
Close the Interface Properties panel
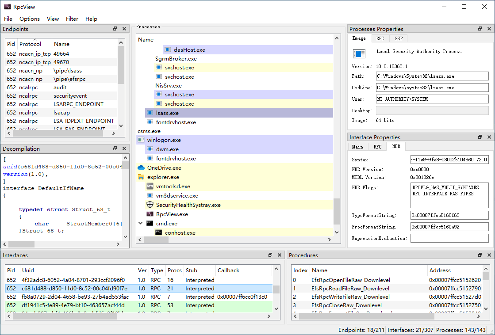489,137
